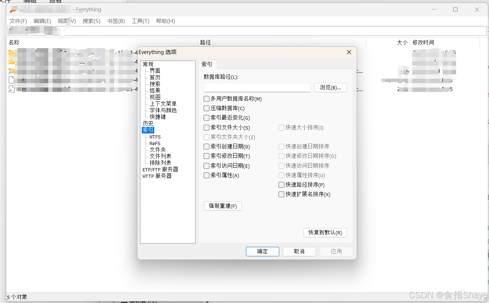Sort results by 修改时间 column header
This screenshot has height=303, width=489.
point(445,43)
